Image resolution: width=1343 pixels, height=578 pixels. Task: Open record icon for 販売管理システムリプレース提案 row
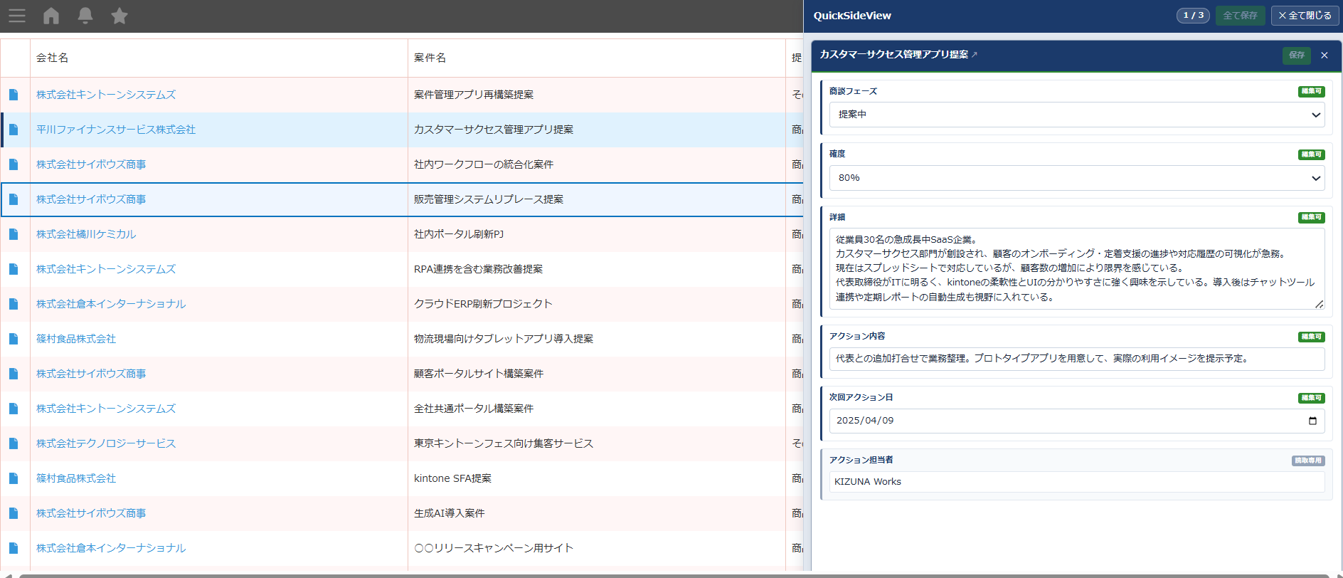14,199
